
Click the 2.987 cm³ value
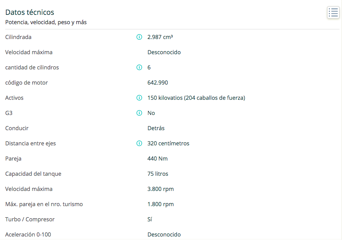click(160, 37)
